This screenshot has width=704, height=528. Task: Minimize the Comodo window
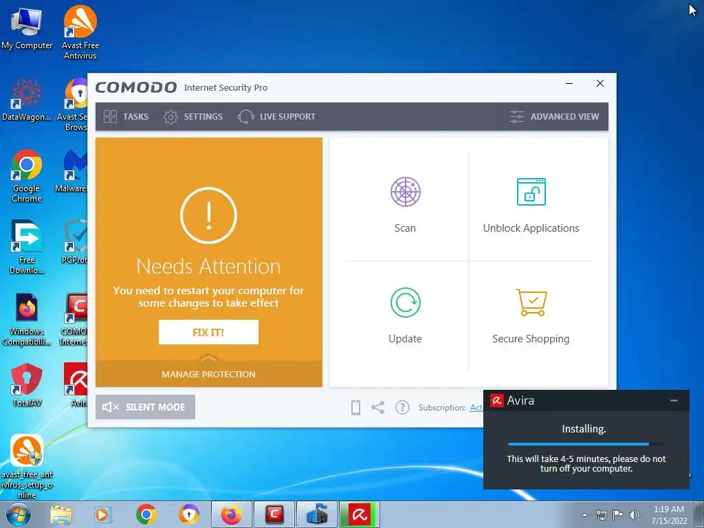[x=569, y=83]
